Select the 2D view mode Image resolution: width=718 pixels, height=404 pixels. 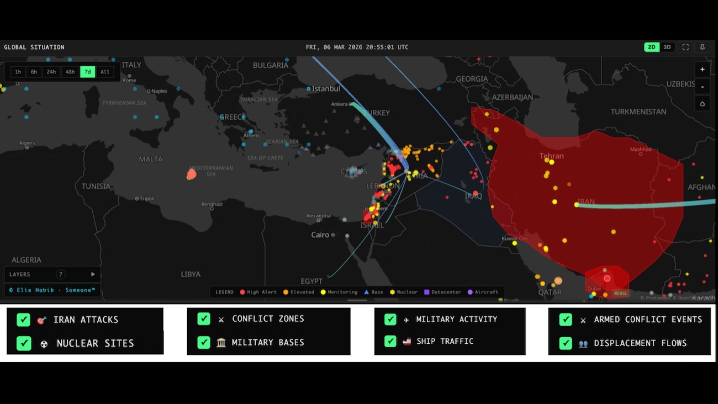click(x=652, y=47)
